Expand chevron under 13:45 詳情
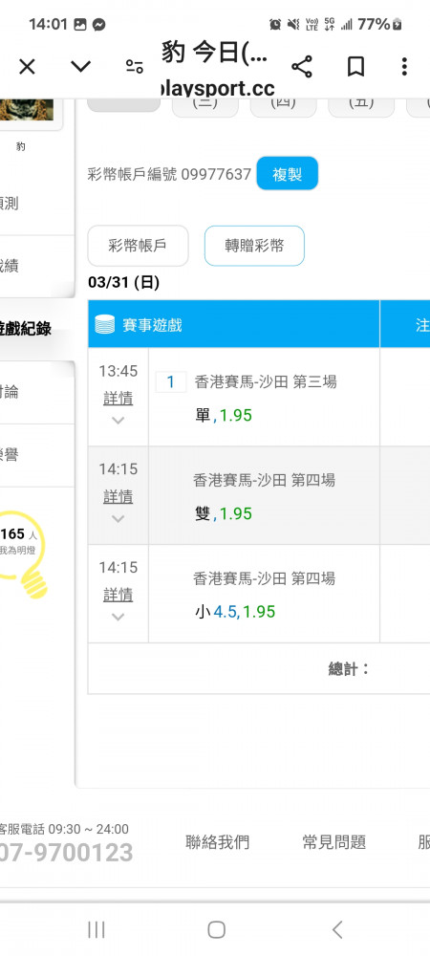Viewport: 430px width, 956px height. point(118,420)
